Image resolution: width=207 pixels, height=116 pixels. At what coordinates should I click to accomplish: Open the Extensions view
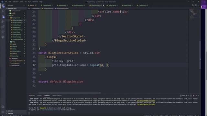click(x=3, y=27)
